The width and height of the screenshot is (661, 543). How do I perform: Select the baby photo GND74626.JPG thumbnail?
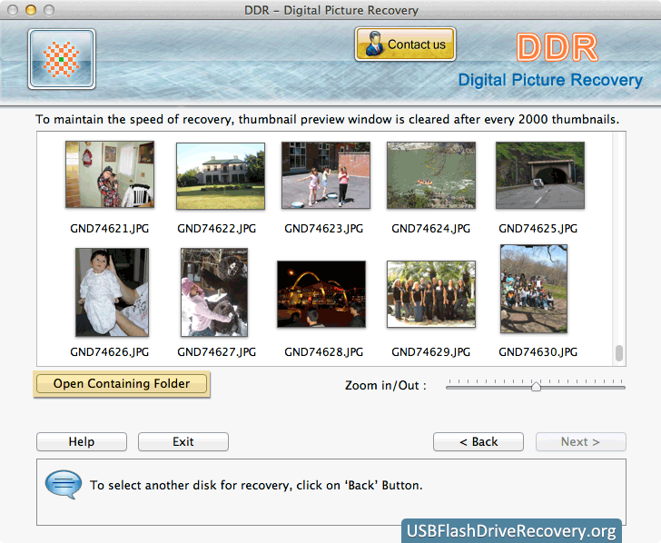pyautogui.click(x=113, y=292)
